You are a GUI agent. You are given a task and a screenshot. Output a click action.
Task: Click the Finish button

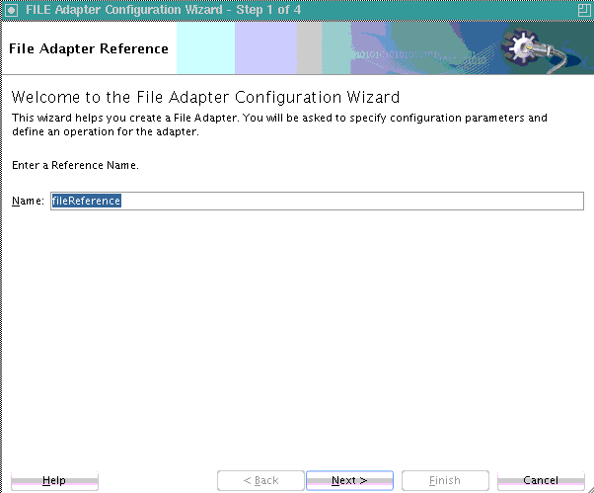[444, 480]
